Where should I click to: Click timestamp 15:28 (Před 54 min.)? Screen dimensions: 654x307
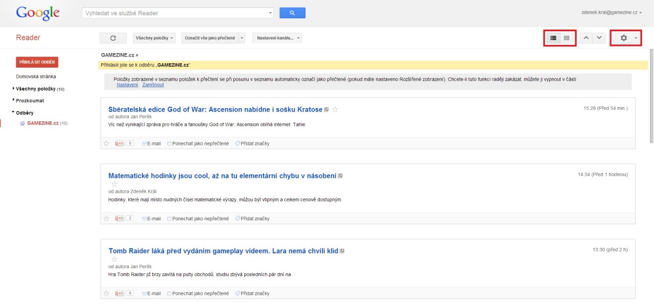pyautogui.click(x=605, y=108)
